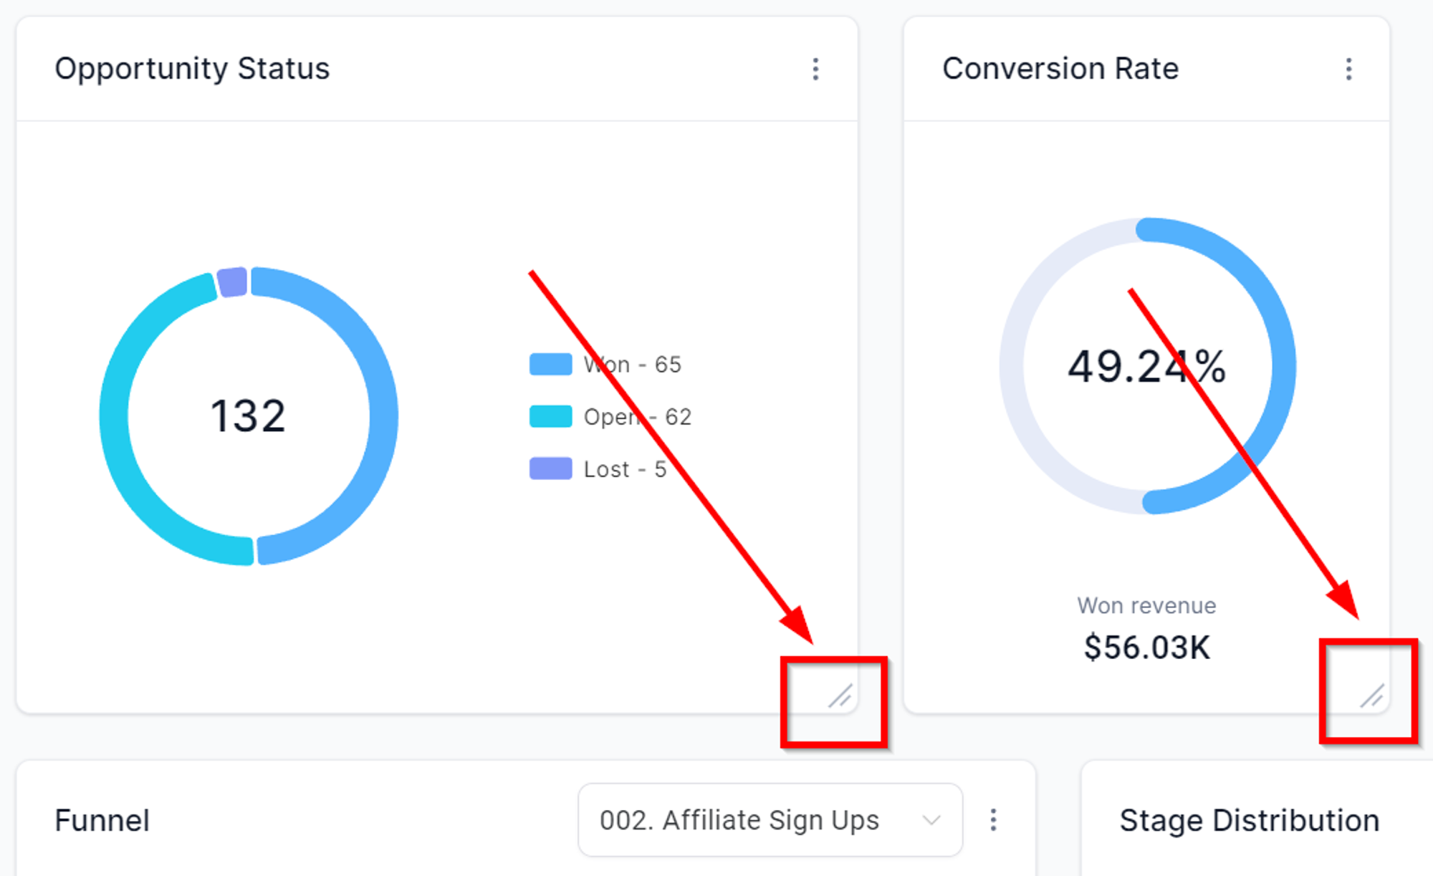Click Conversion Rate resize handle

point(1372,695)
